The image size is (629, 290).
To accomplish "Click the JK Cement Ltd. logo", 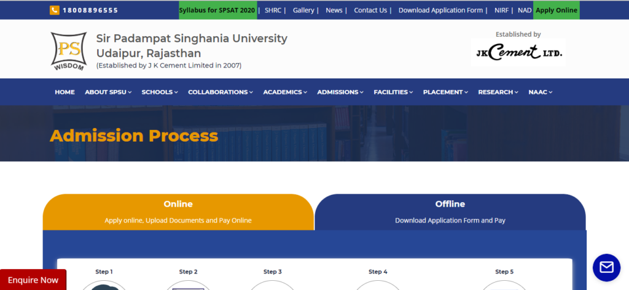I will (518, 53).
